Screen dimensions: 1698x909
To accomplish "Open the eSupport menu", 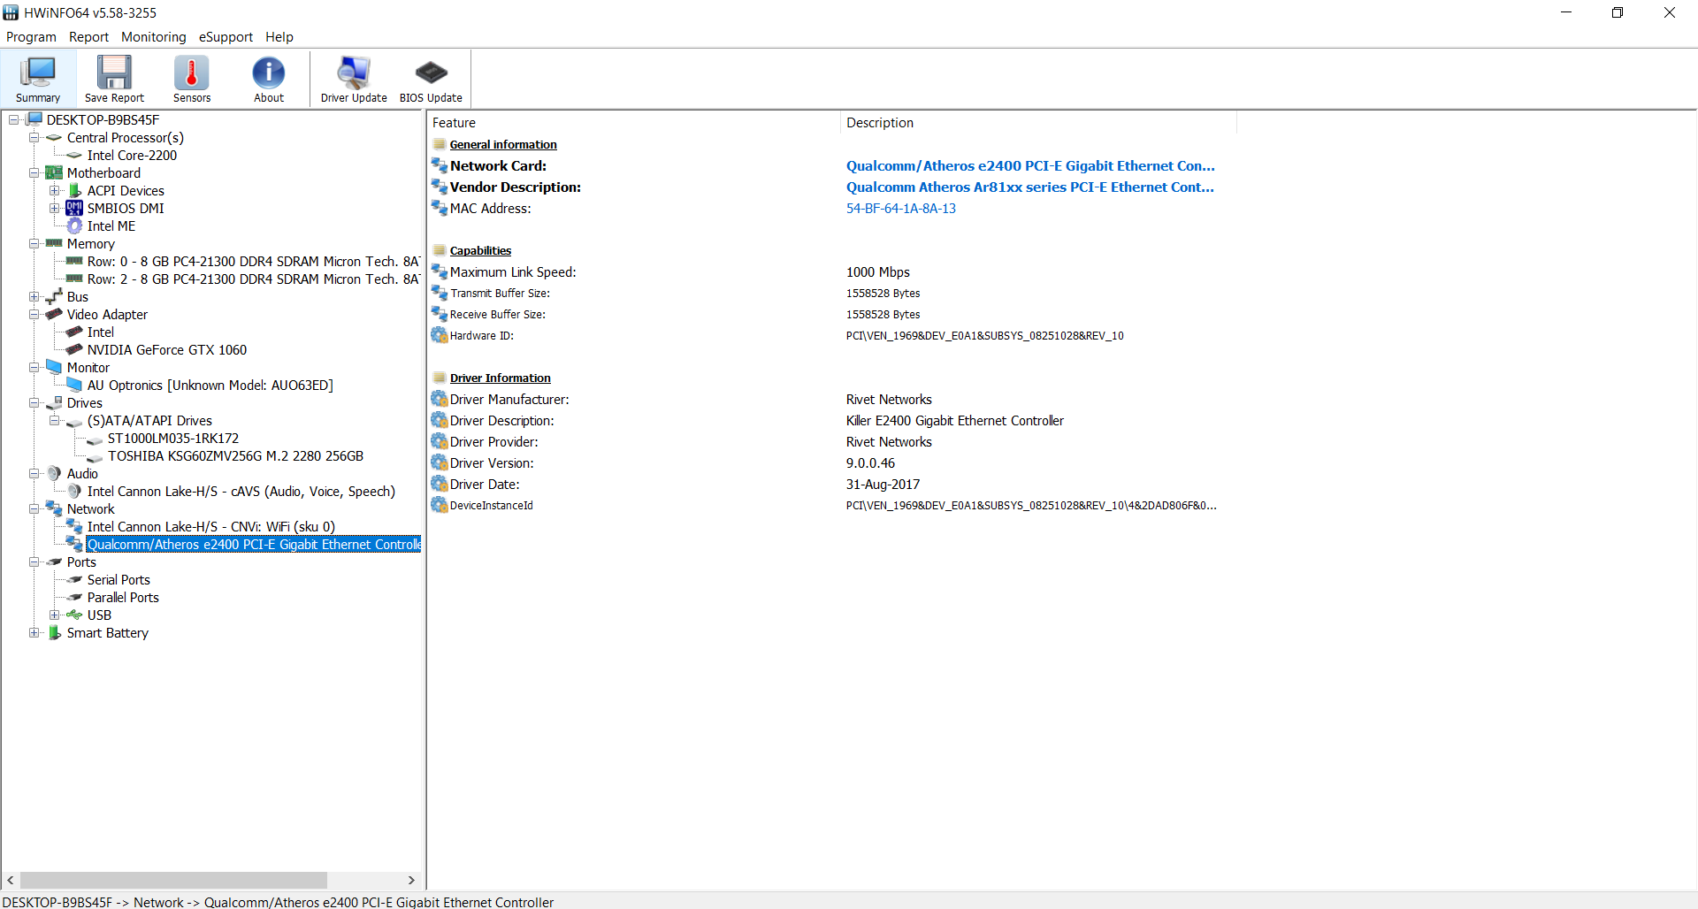I will (x=226, y=37).
